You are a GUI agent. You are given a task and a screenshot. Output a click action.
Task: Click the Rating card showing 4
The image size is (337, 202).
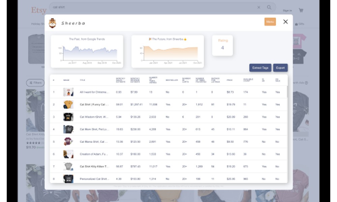point(222,45)
